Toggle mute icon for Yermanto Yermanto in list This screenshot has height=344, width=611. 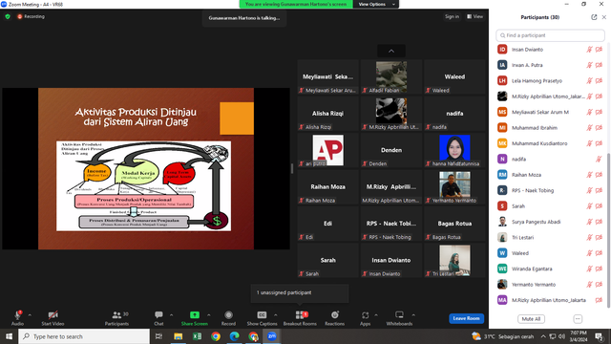pos(590,285)
